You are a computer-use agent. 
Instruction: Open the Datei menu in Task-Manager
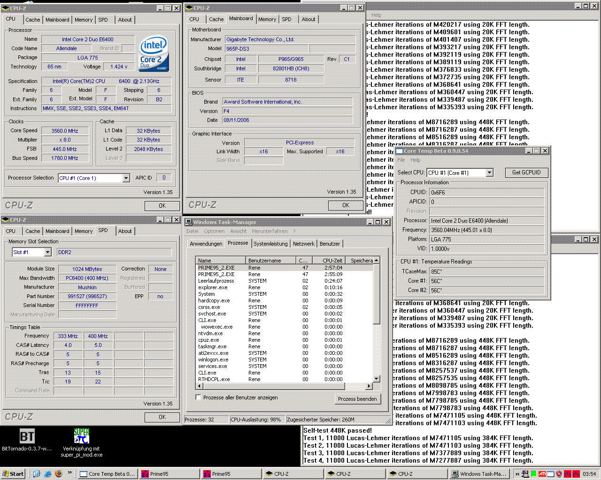click(193, 231)
